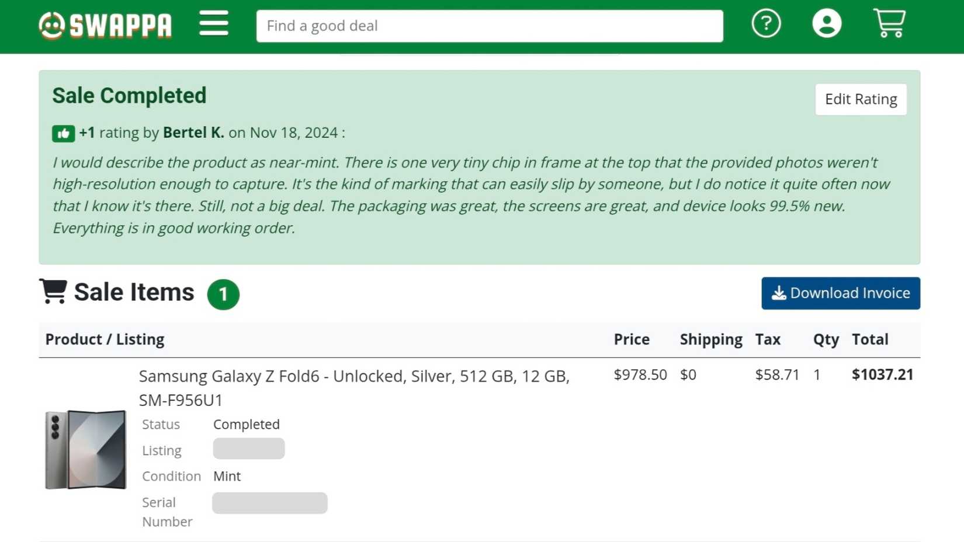Screen dimensions: 964x542
Task: Click the $1037.21 total amount
Action: (882, 374)
